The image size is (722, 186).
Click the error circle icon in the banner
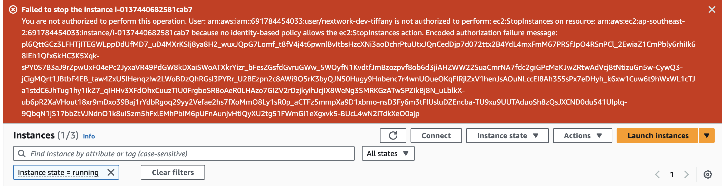13,10
